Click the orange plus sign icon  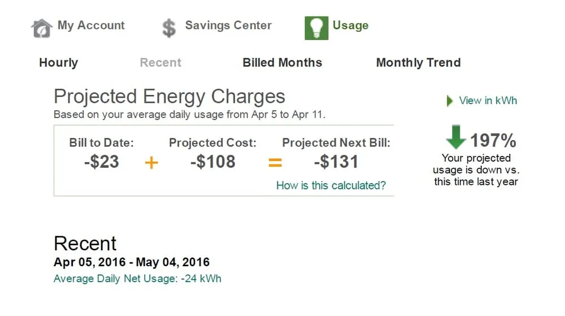151,163
